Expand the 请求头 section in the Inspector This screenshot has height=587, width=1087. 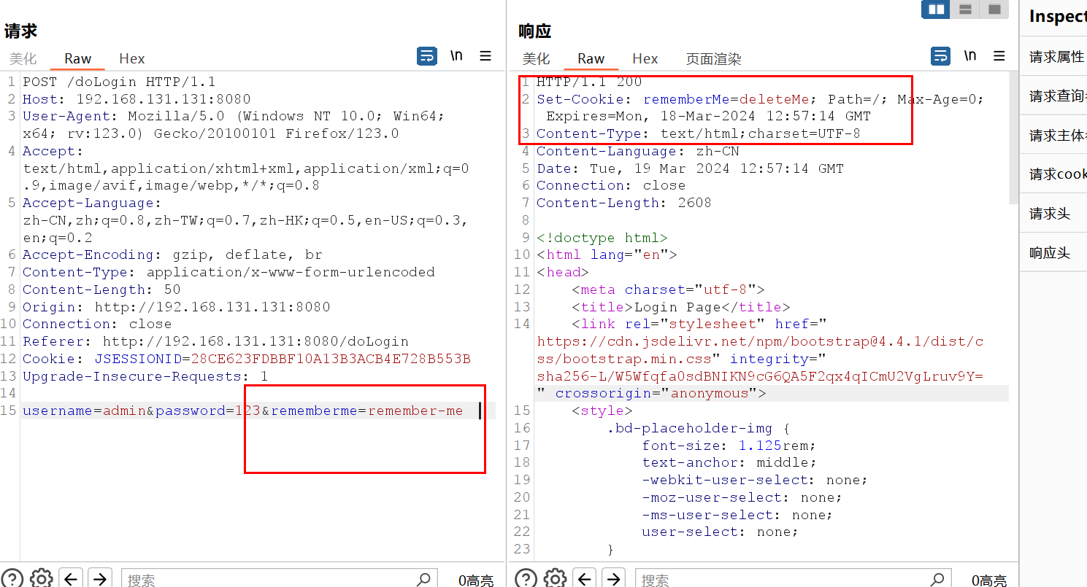(x=1053, y=214)
